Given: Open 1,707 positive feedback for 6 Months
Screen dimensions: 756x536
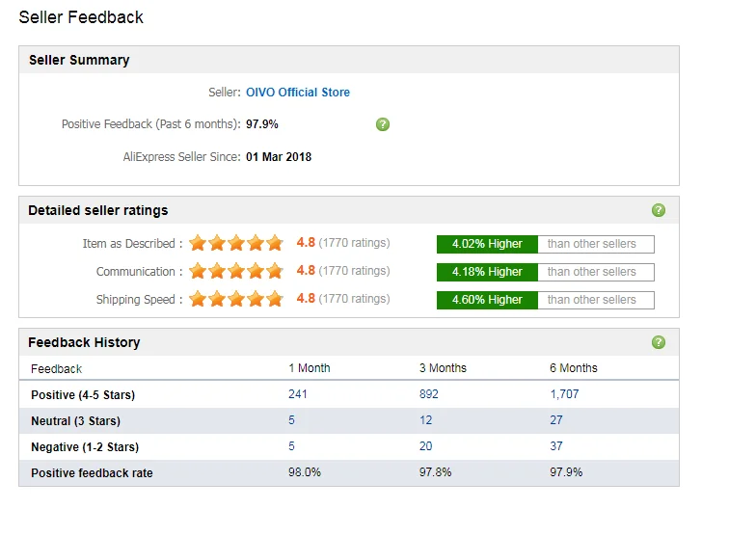Looking at the screenshot, I should (564, 394).
